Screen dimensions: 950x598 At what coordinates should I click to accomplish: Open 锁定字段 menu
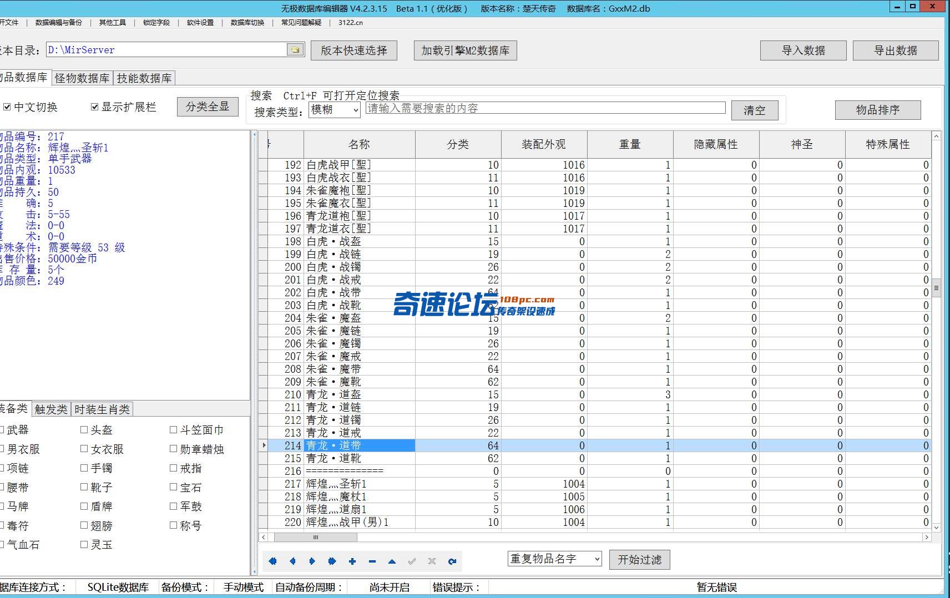(156, 23)
